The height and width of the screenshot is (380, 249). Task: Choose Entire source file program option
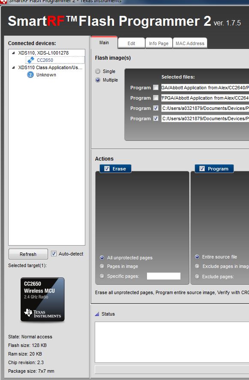point(197,257)
